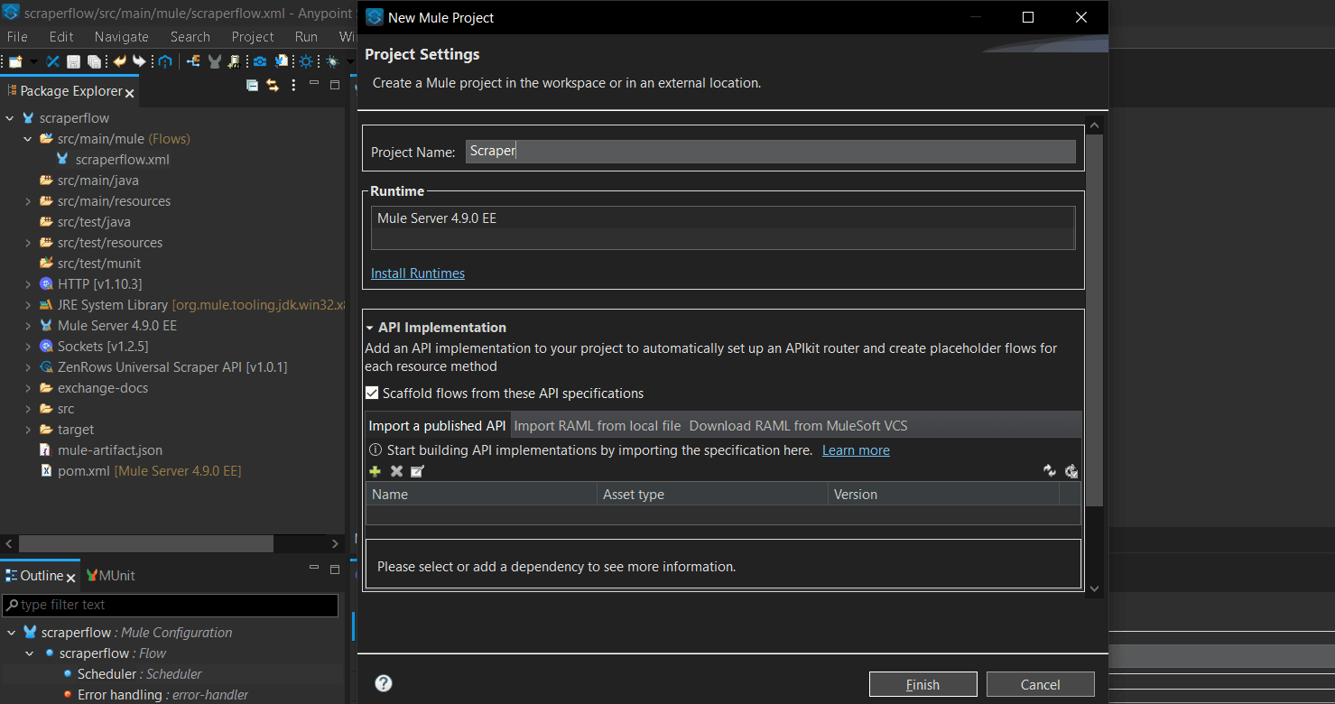The image size is (1335, 704).
Task: Open the Navigate menu
Action: coord(122,37)
